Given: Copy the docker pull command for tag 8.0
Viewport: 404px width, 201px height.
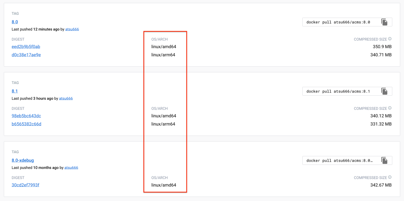Looking at the screenshot, I should (384, 22).
